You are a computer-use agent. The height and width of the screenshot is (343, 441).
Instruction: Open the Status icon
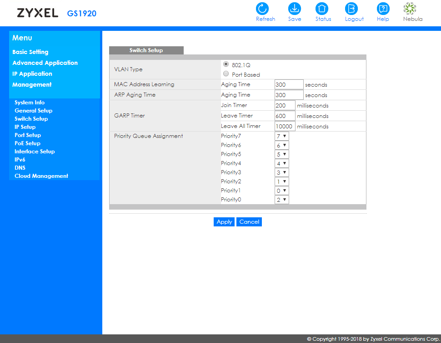tap(322, 9)
